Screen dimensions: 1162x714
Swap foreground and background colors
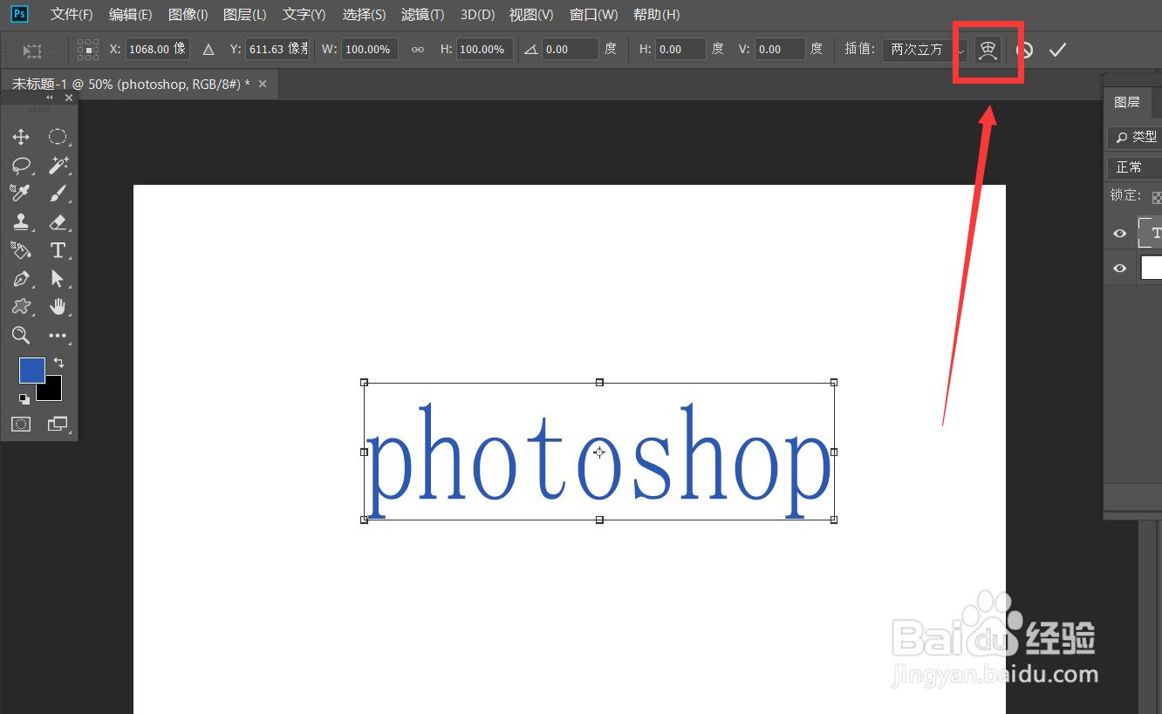58,362
